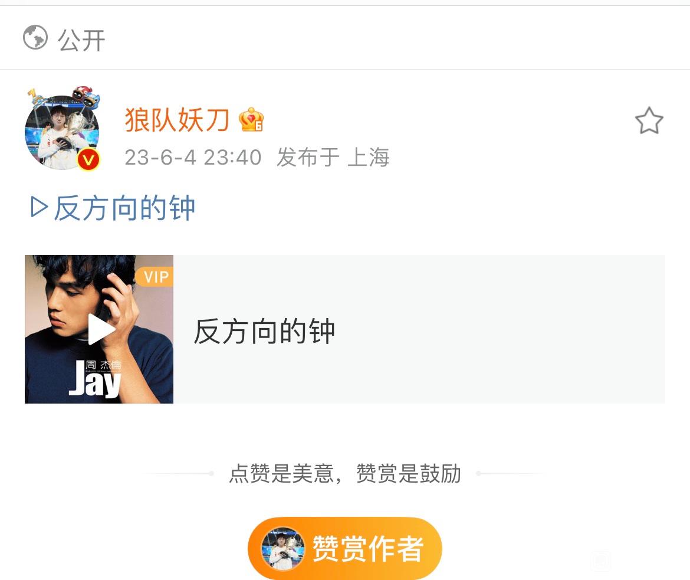Click the crown membership badge
Screen dimensions: 690x580
pos(251,120)
